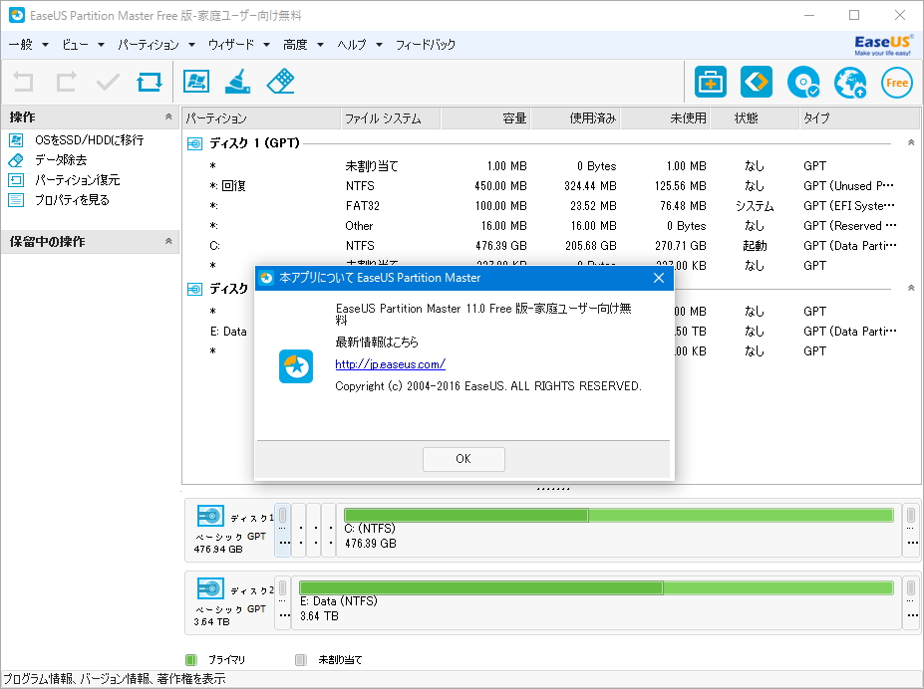Open the http://jp.easeus.com/ link
This screenshot has height=689, width=924.
(389, 364)
